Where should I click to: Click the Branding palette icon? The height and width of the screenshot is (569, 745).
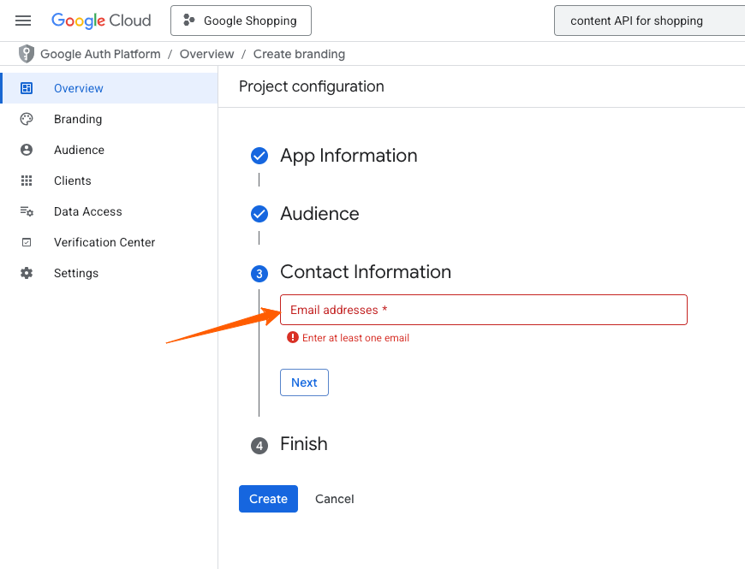click(27, 119)
